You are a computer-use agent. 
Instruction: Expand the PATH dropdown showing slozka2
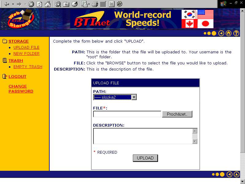[x=134, y=97]
